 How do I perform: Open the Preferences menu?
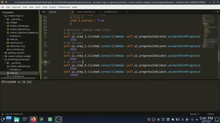pyautogui.click(x=64, y=7)
